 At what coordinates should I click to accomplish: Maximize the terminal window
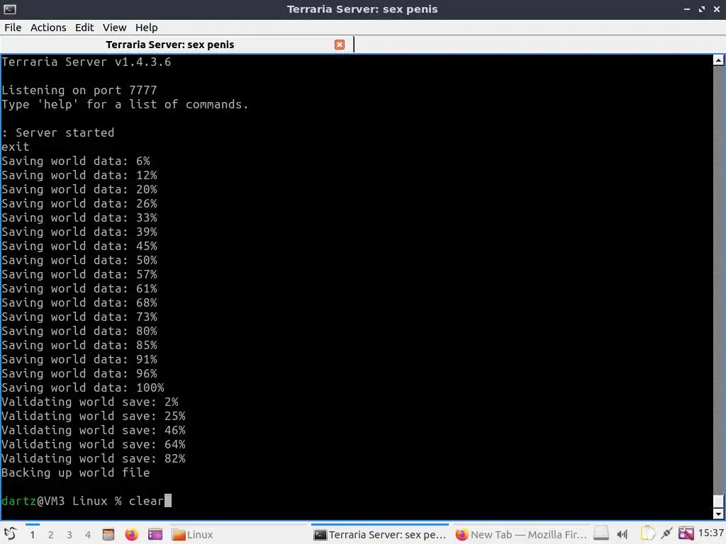(x=702, y=9)
